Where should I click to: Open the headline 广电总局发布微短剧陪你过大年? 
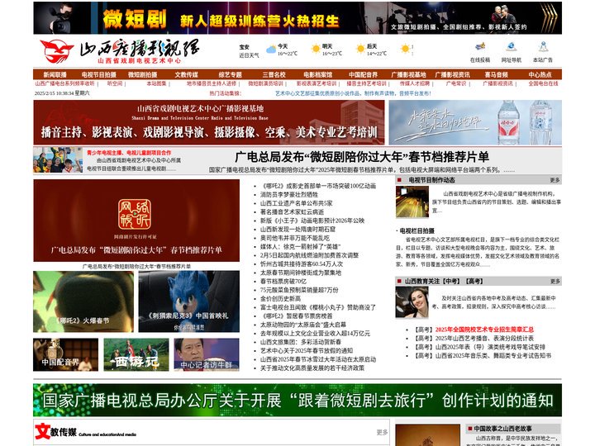click(x=362, y=157)
